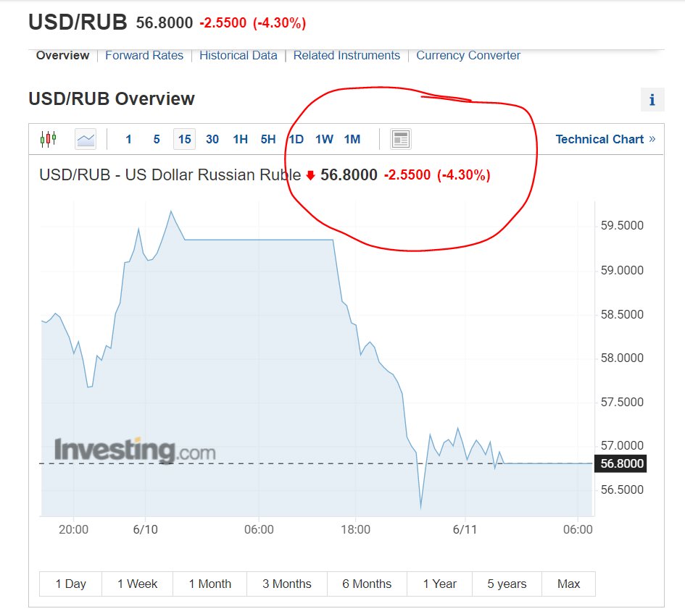Click the 18:00 time label on x-axis

pos(356,529)
